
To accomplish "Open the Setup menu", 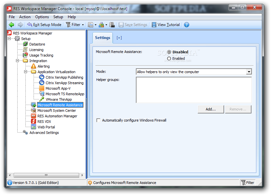I will click(58, 17).
